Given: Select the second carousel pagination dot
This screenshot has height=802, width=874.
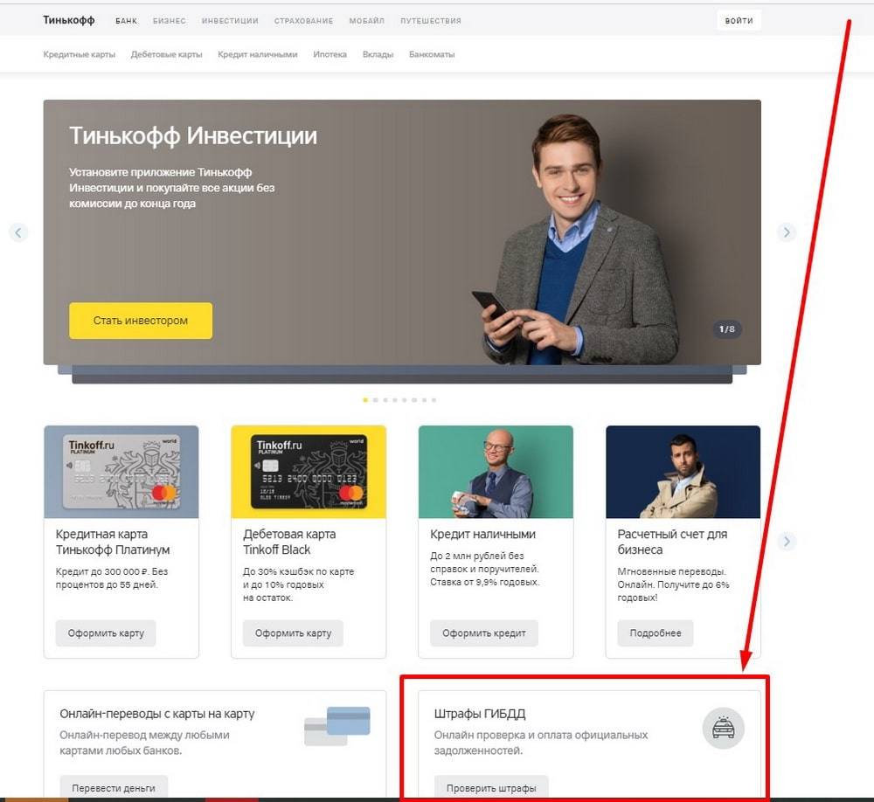Looking at the screenshot, I should tap(375, 400).
